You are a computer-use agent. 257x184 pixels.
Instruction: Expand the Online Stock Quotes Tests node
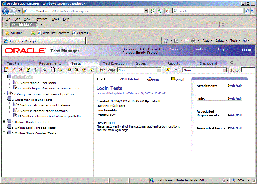click(4, 133)
